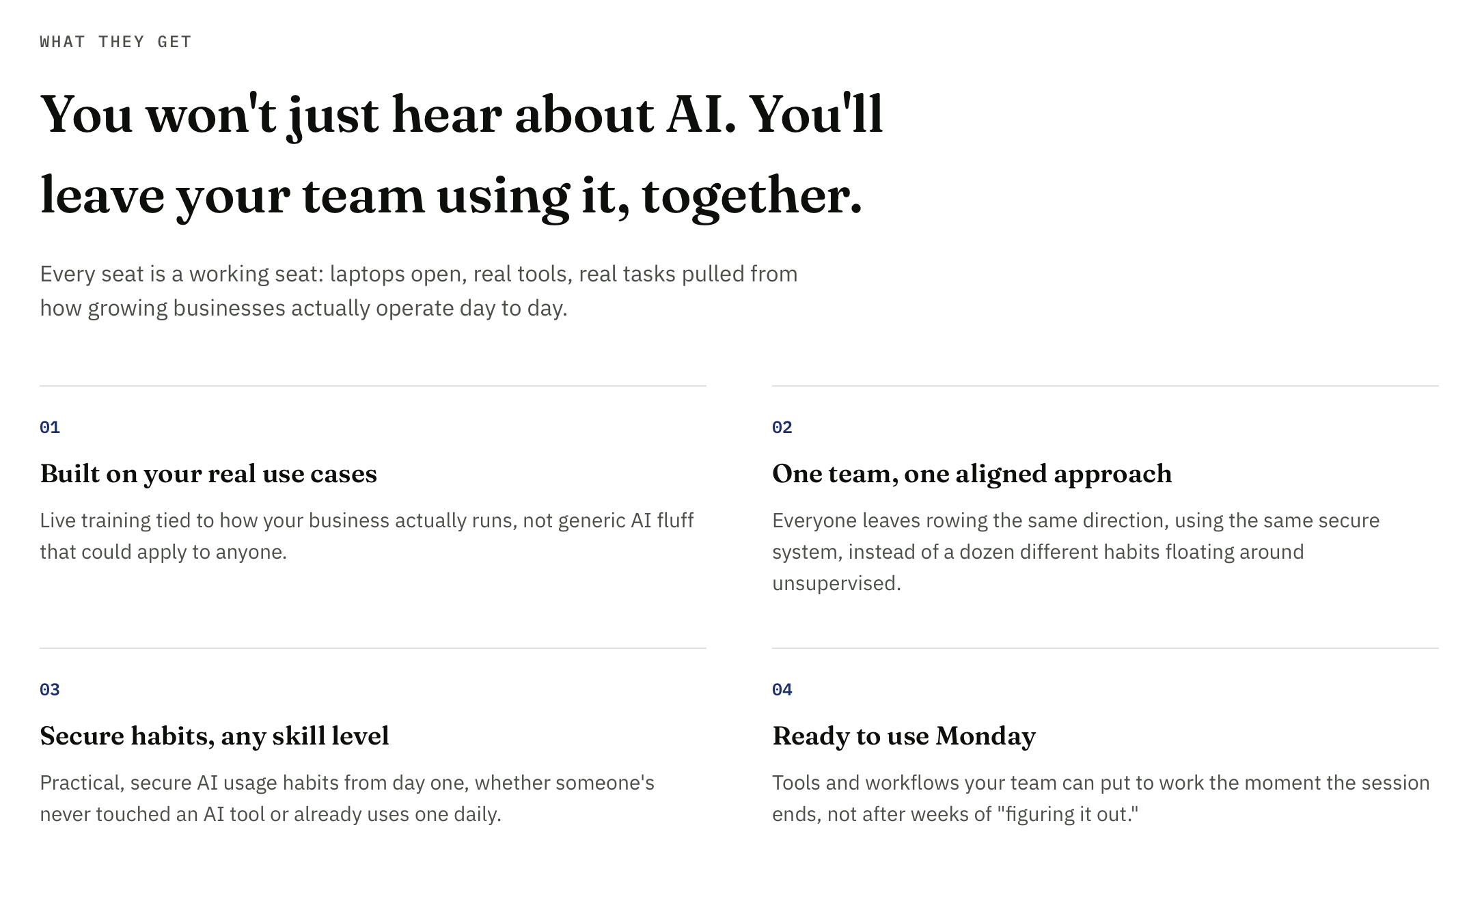The width and height of the screenshot is (1469, 903).
Task: Click "Built on your real use cases" heading
Action: pos(208,474)
